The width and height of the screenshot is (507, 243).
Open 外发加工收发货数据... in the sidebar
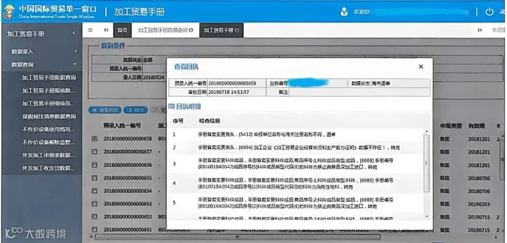pos(48,168)
